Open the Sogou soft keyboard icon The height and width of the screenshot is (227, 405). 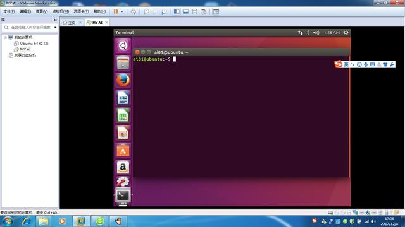click(372, 64)
